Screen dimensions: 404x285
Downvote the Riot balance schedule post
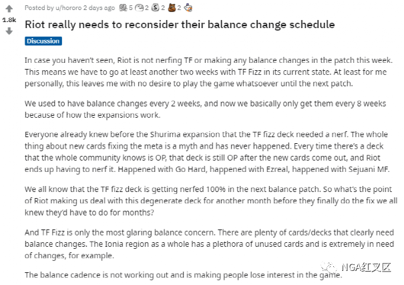9,31
